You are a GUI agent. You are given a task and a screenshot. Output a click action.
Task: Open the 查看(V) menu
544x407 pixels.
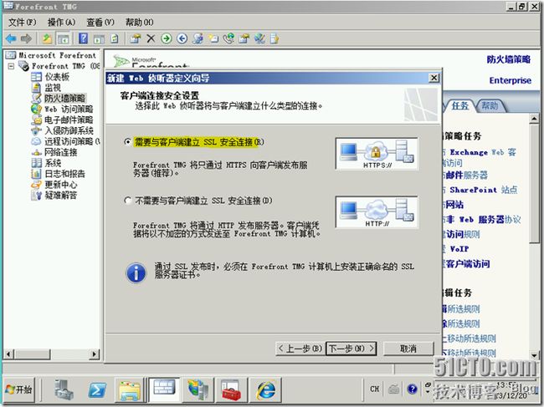tap(100, 23)
